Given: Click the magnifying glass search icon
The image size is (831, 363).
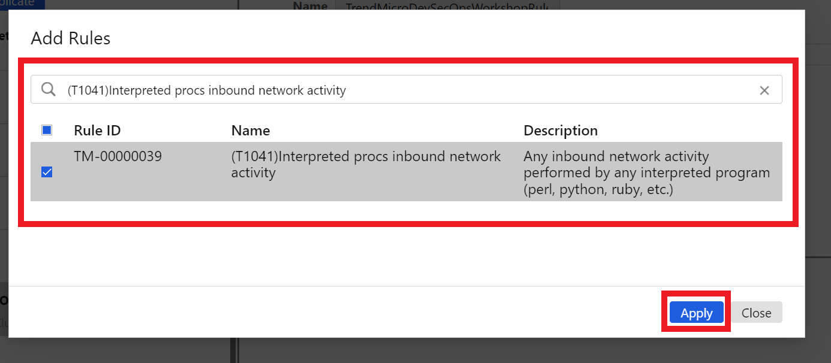Looking at the screenshot, I should (48, 90).
